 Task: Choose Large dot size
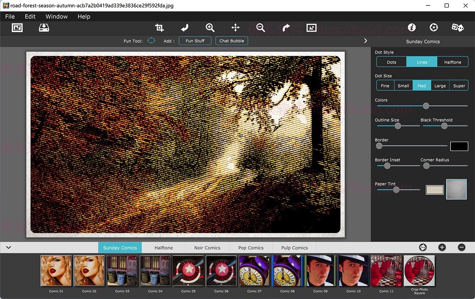click(x=440, y=86)
